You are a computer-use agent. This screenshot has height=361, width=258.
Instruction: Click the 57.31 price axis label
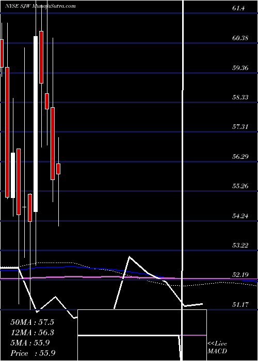point(240,127)
